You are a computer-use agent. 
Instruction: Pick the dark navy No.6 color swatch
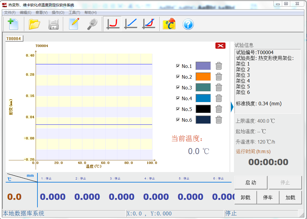[x=203, y=120]
